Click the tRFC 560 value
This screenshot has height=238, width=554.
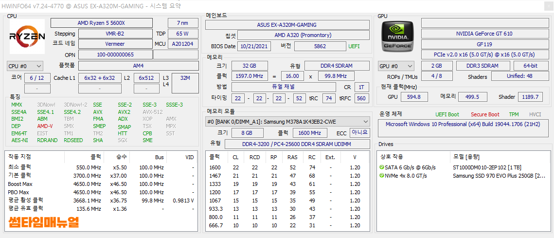362,98
